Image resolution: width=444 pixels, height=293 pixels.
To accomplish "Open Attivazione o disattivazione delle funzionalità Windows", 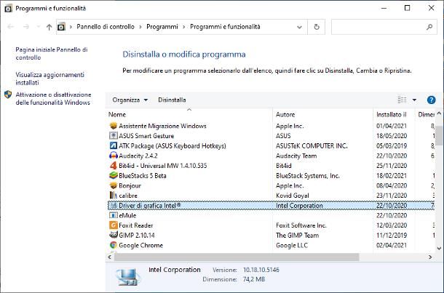I will coord(53,98).
